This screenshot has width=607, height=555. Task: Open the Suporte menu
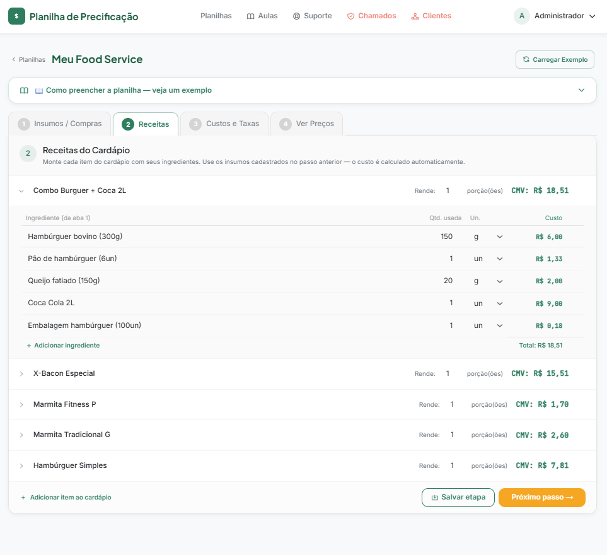tap(313, 16)
